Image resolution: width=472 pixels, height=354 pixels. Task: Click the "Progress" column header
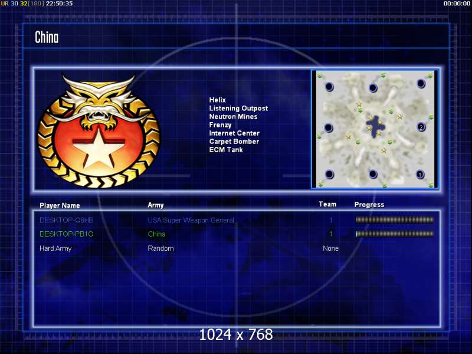(369, 205)
